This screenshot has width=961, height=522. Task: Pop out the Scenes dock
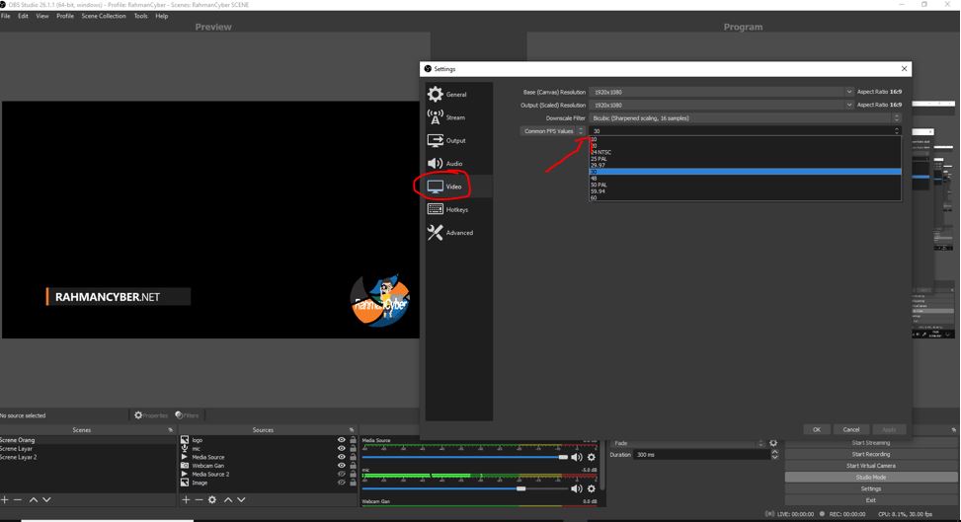point(171,430)
